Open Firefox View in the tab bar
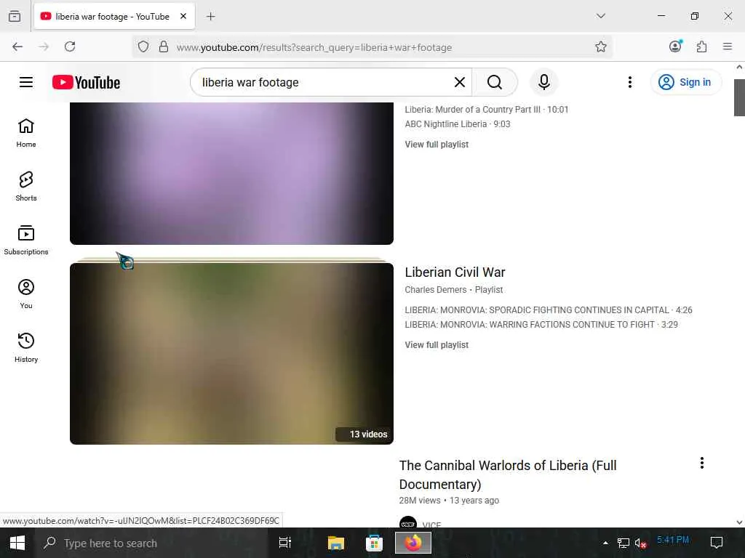 tap(15, 17)
